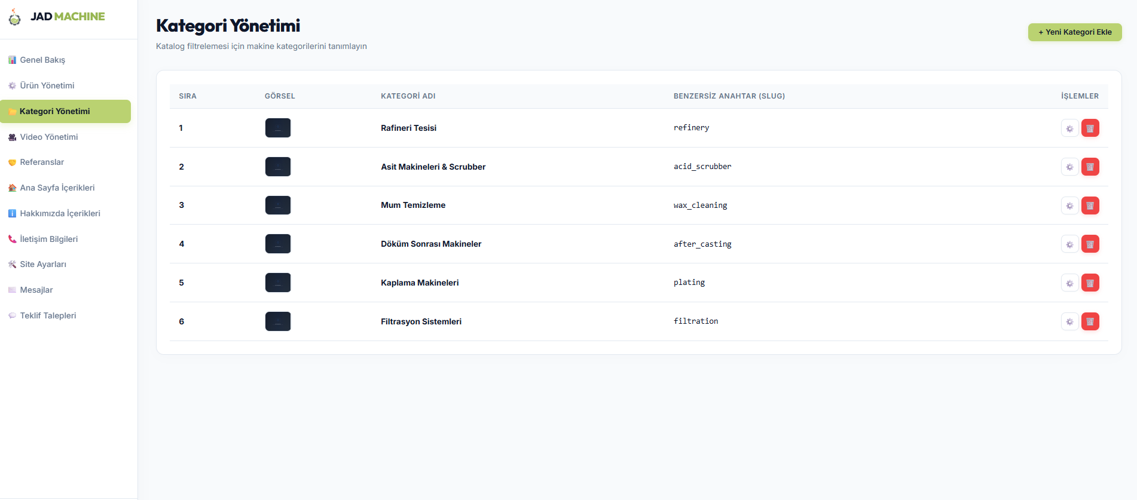Viewport: 1137px width, 500px height.
Task: Click the Filtrasyon Sistemleri category name
Action: point(421,321)
